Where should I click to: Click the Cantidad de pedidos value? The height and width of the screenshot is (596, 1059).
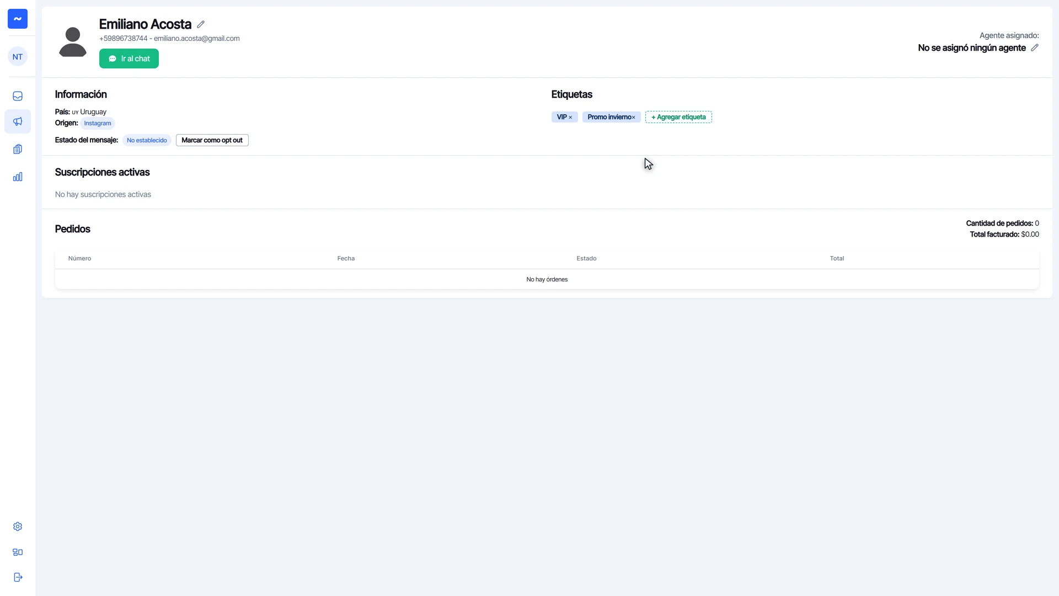click(1037, 223)
